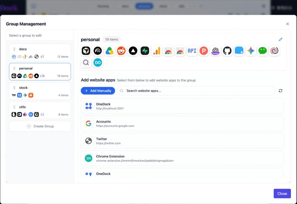Click the 6 items label in utils group

tap(63, 114)
